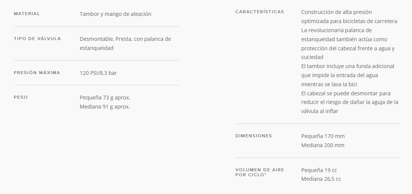The height and width of the screenshot is (194, 412).
Task: Select the text Tambor y mango de aleación
Action: (115, 14)
